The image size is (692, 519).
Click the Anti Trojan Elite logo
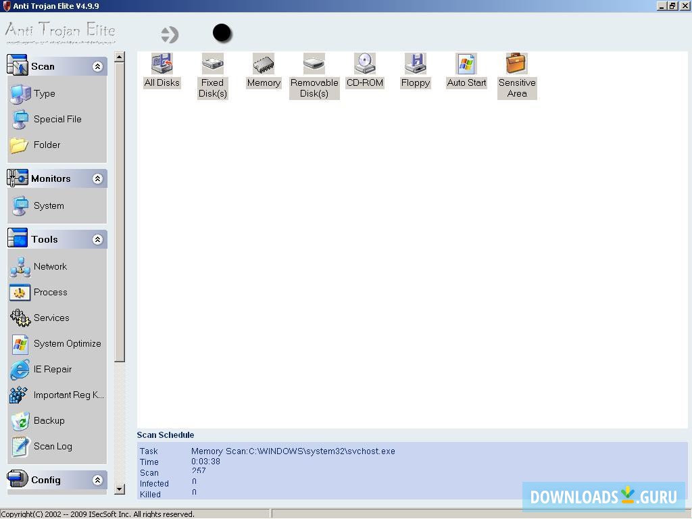[60, 32]
